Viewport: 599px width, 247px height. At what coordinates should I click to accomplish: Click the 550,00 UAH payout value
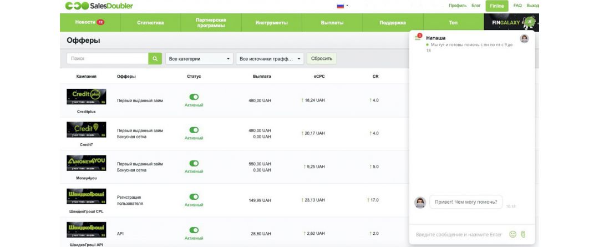tap(260, 164)
